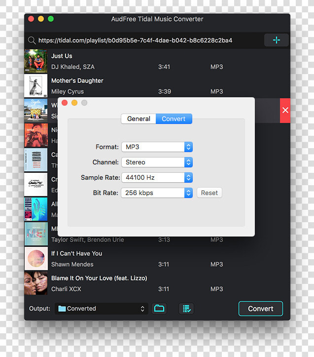Screen dimensions: 314x357
Task: Click duration '3:39' of Mother's Daughter
Action: coord(164,91)
